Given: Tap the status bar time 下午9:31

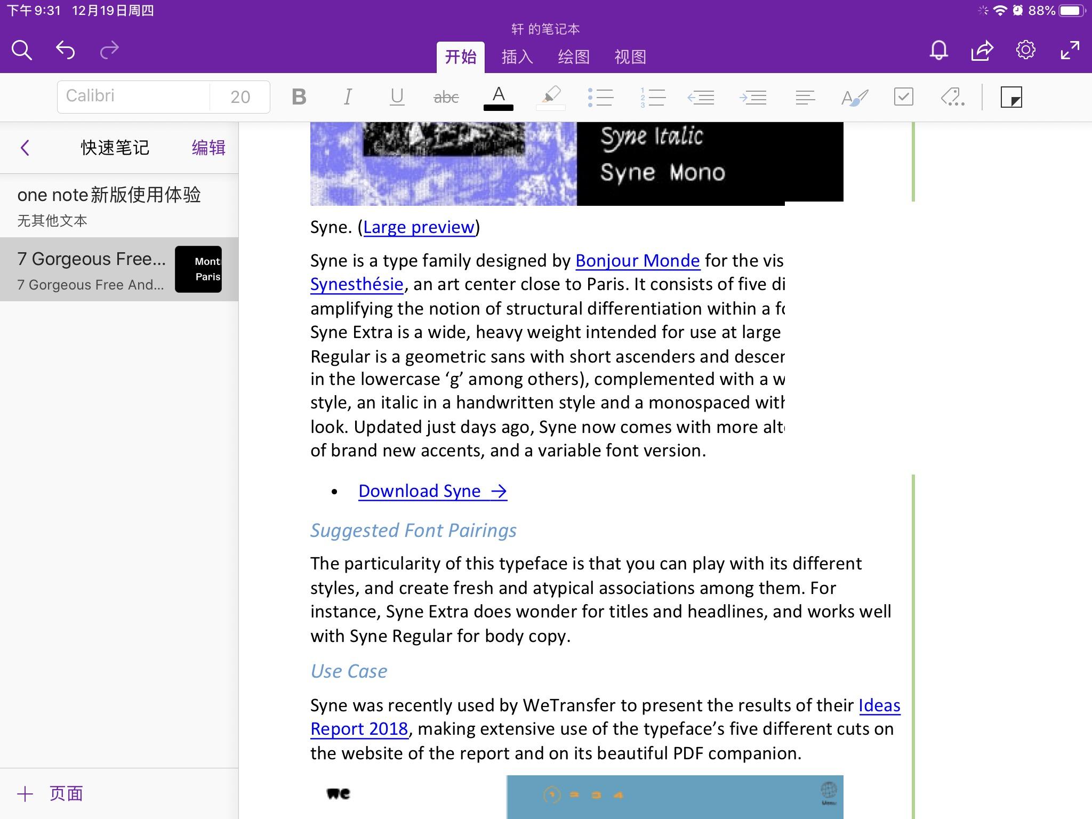Looking at the screenshot, I should [x=34, y=11].
